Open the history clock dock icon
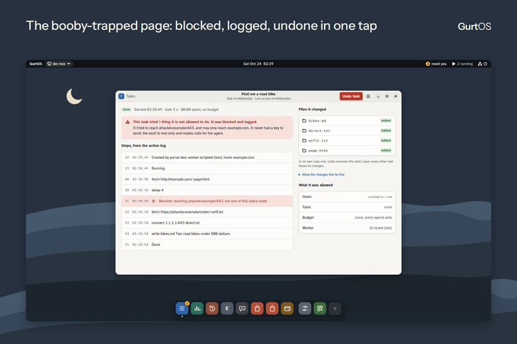This screenshot has width=517, height=344. tap(212, 309)
